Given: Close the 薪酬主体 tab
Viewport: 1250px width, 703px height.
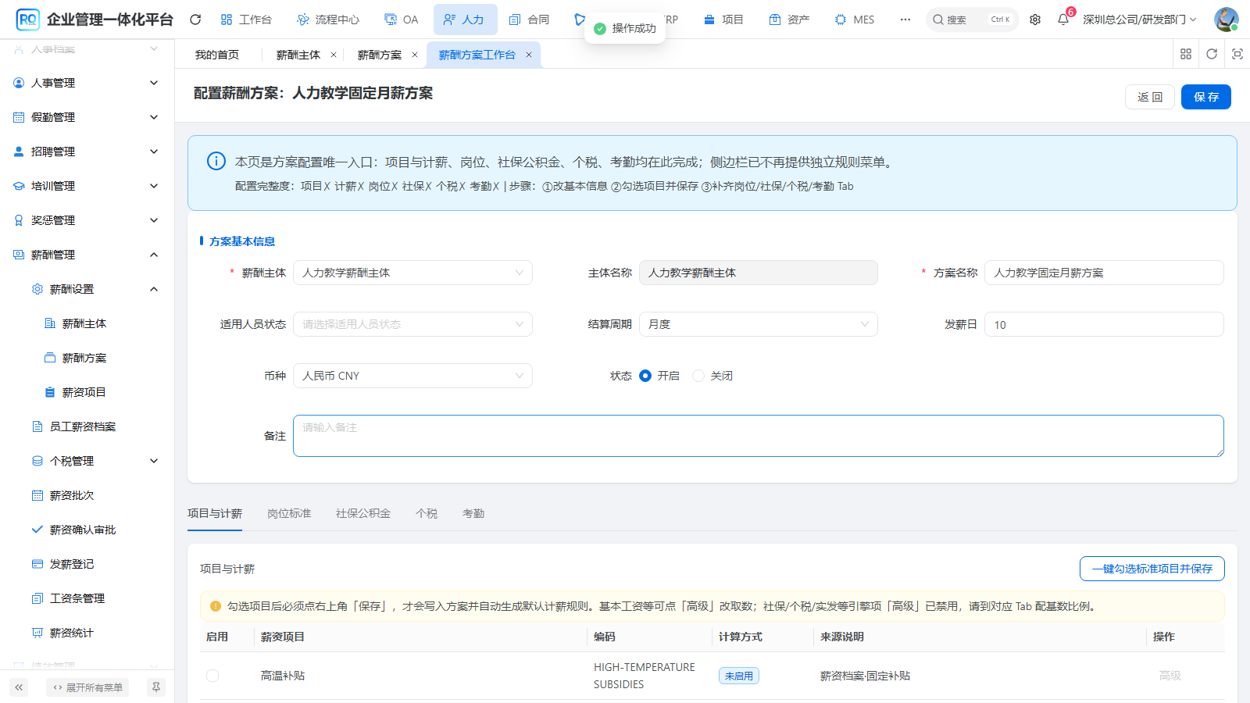Looking at the screenshot, I should pos(334,55).
